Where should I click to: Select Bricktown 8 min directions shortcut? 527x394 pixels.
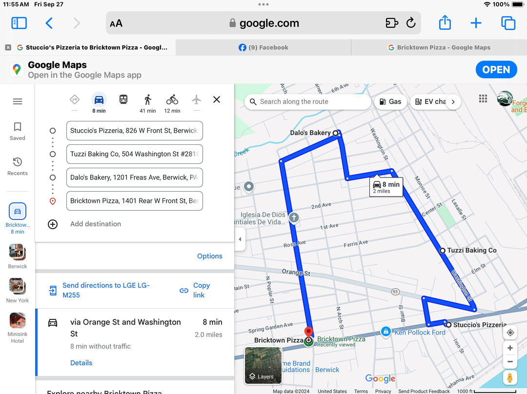pyautogui.click(x=18, y=218)
